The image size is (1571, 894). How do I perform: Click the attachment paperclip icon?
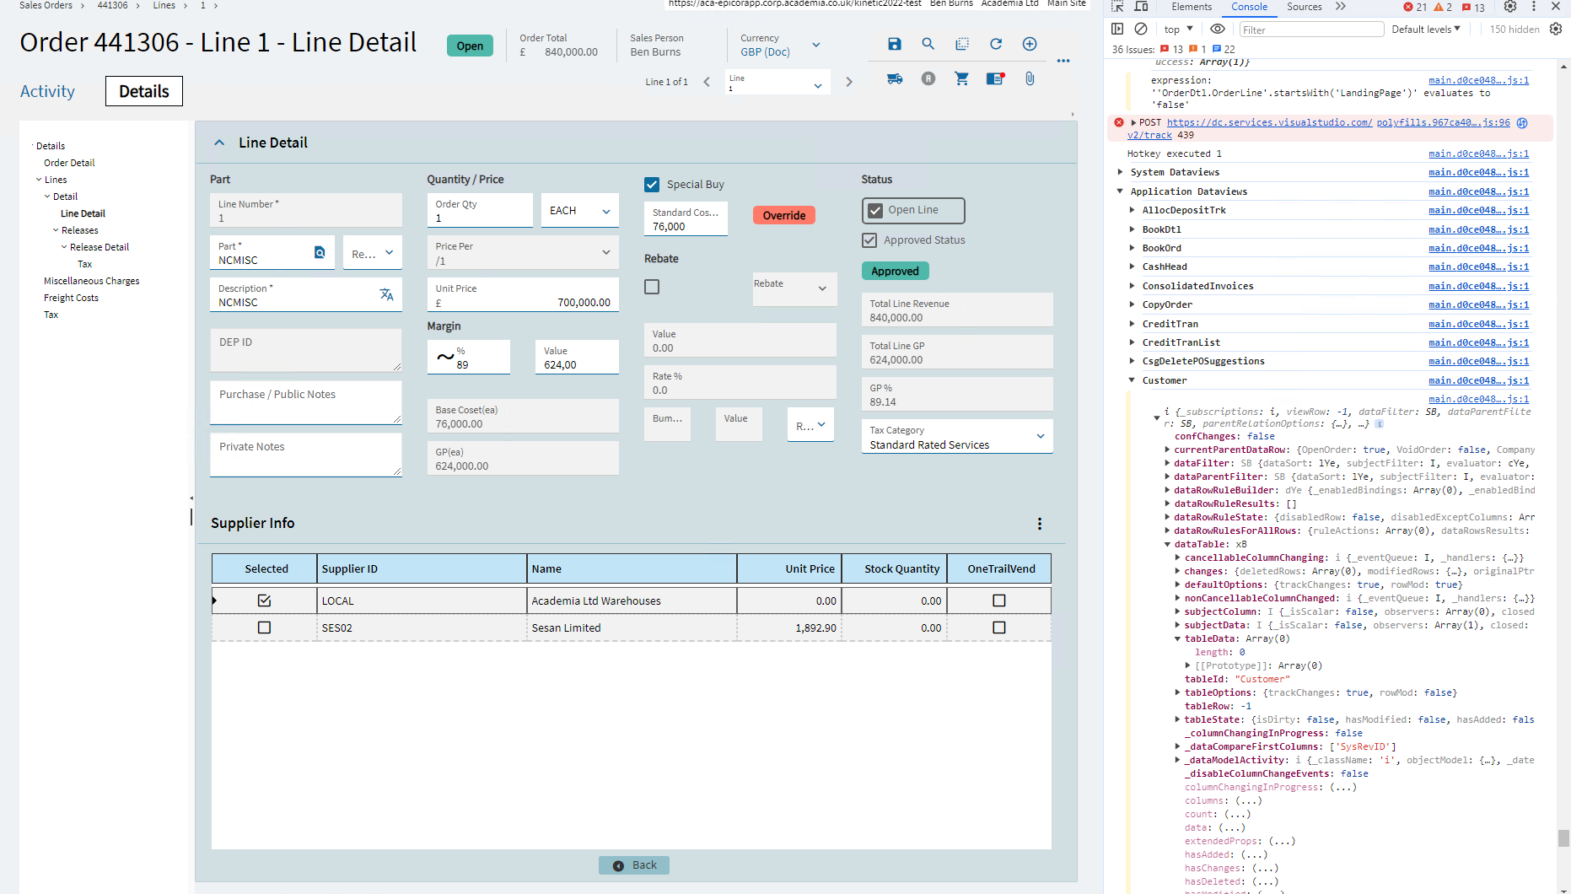pos(1030,78)
